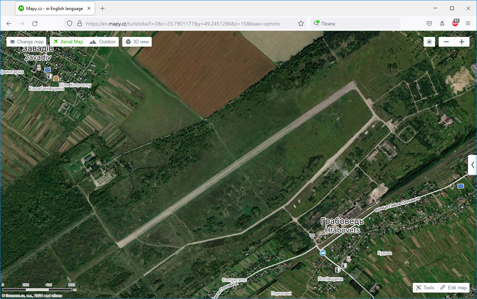Viewport: 477px width, 299px height.
Task: Enable the 3D view
Action: pos(137,42)
